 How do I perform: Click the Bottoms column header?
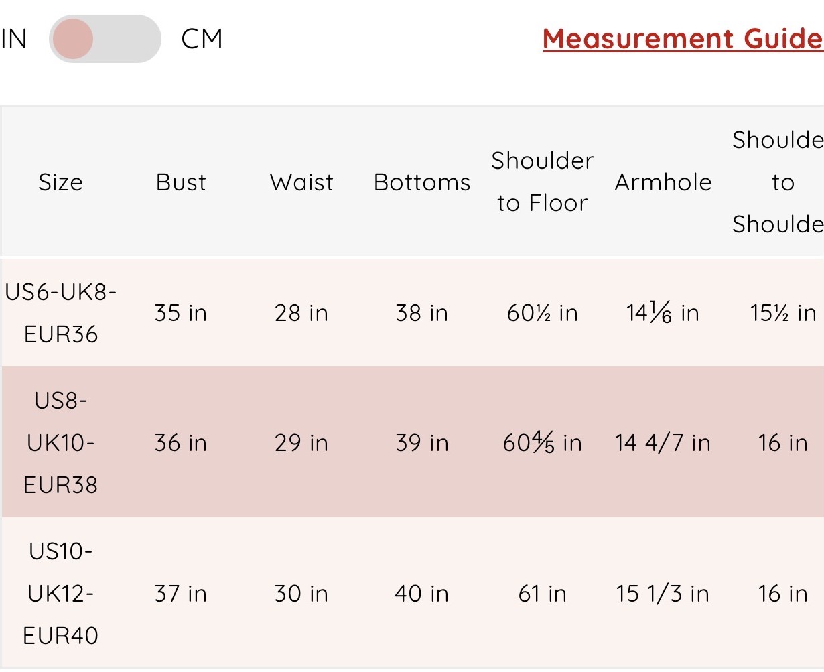422,182
